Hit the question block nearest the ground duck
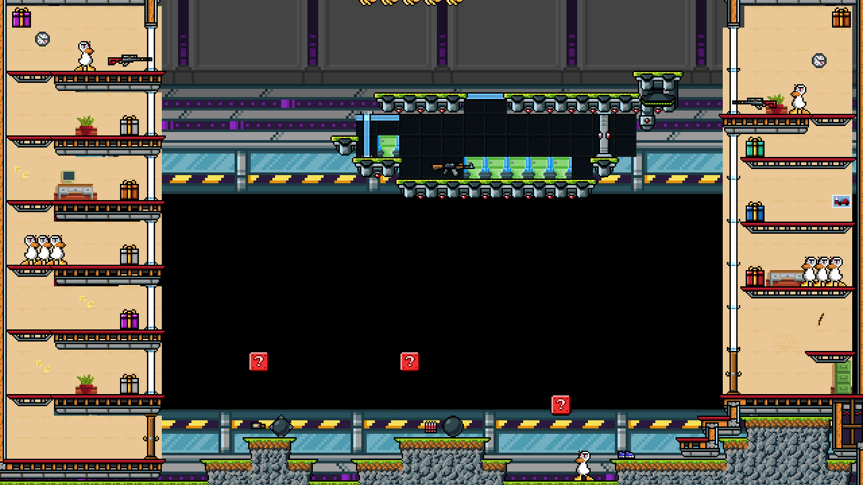 point(561,405)
